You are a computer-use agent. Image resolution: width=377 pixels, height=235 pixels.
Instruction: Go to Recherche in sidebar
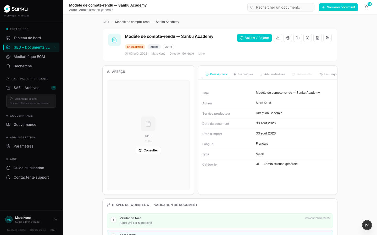pyautogui.click(x=31, y=66)
